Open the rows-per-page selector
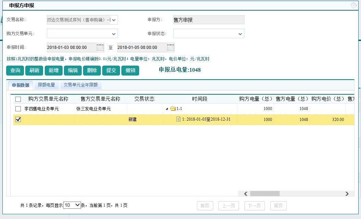 coord(72,205)
